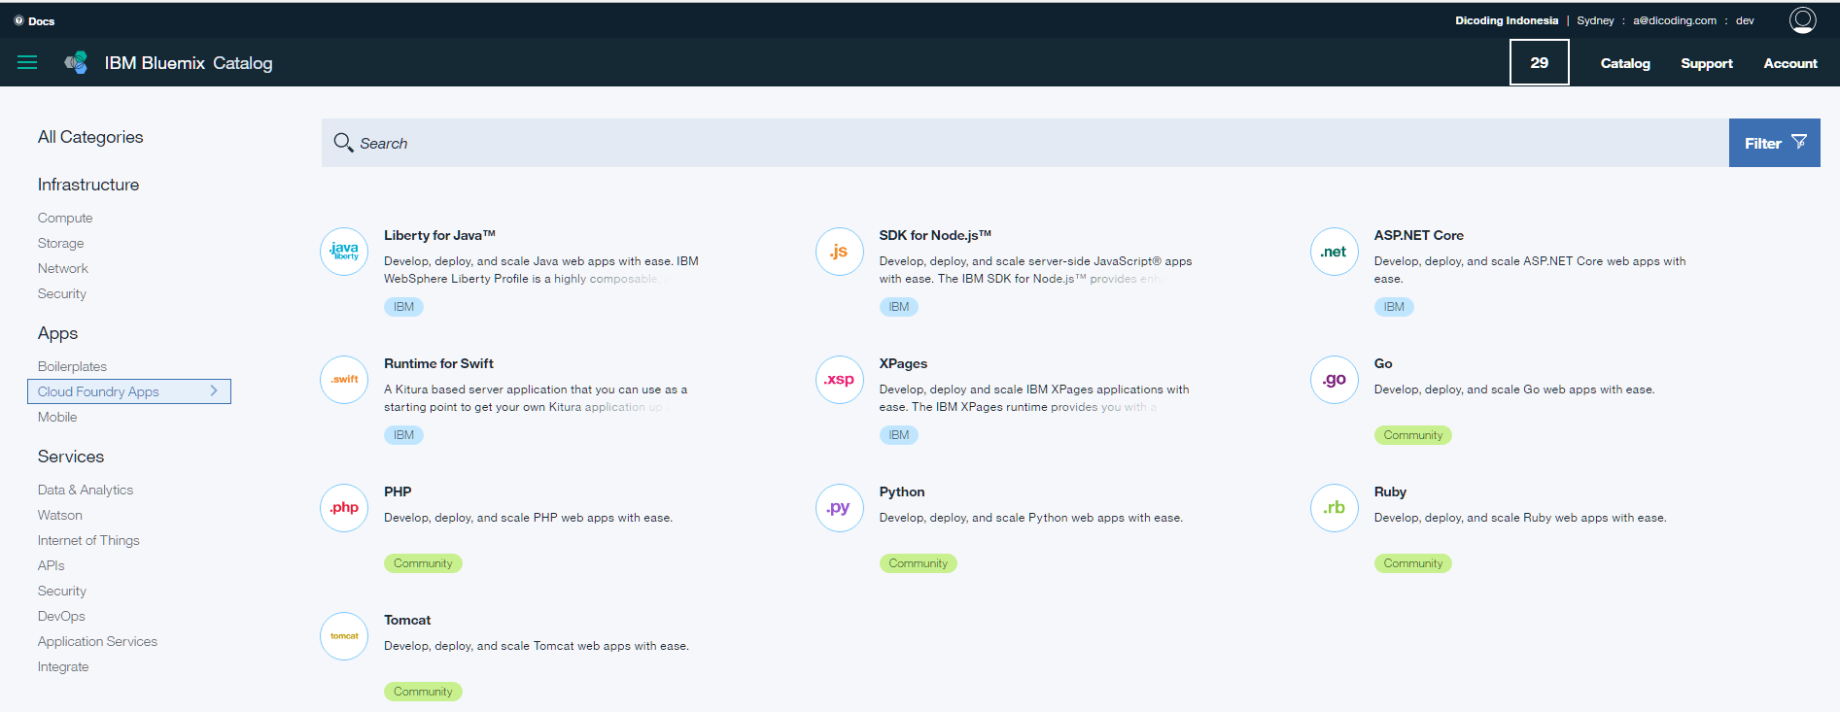Click the Liberty for Java runtime icon

[344, 252]
